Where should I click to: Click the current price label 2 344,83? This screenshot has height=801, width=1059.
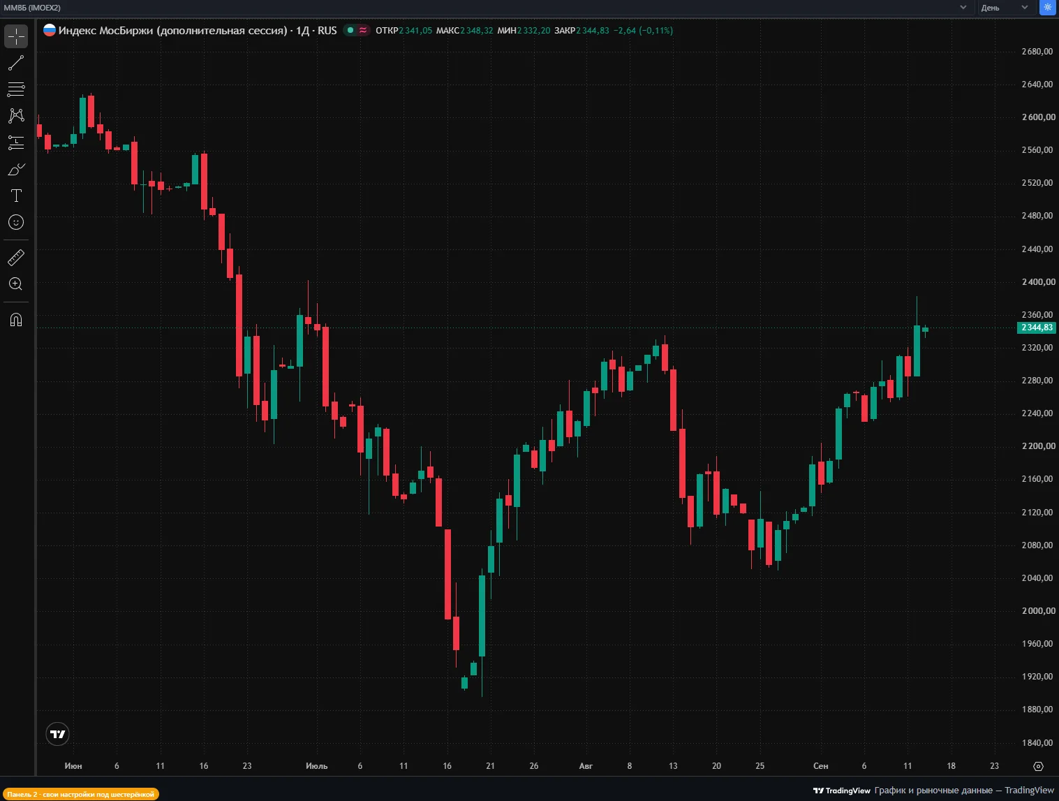(1037, 328)
